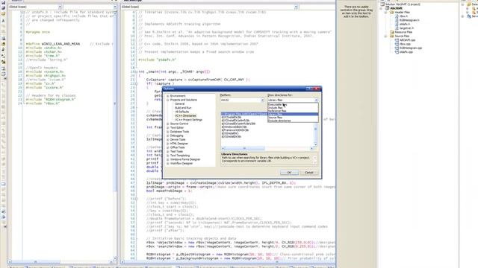Click the directory list vertical scroll down arrow
Viewport: 478px width, 268px height.
pos(315,144)
